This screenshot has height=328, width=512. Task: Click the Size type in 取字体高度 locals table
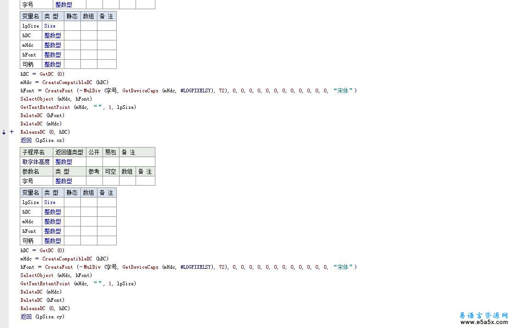click(53, 202)
